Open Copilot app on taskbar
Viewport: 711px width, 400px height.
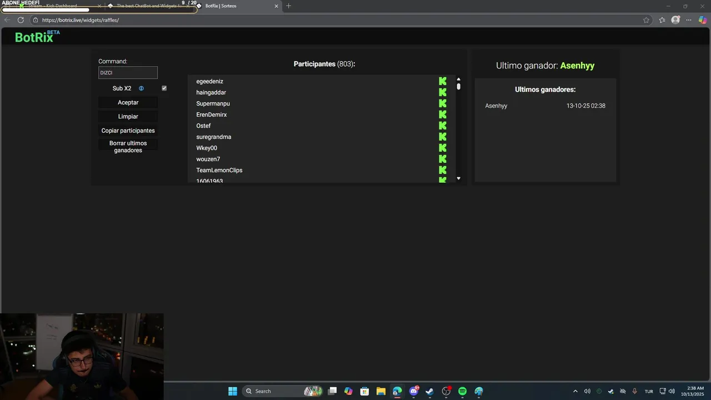(x=348, y=391)
